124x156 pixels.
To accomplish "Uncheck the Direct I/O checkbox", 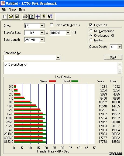I will point(91,25).
